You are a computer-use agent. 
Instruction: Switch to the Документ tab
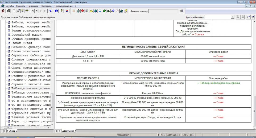pos(68,131)
